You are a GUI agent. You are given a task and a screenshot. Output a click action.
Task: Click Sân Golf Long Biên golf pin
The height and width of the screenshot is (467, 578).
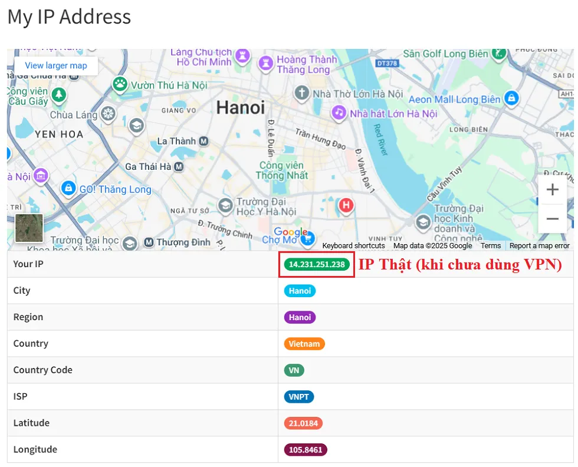[499, 54]
